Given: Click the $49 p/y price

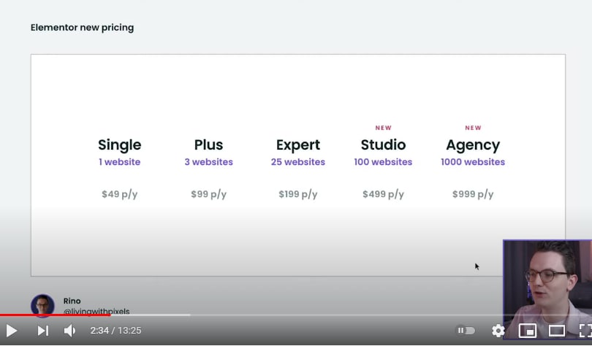Looking at the screenshot, I should [119, 194].
